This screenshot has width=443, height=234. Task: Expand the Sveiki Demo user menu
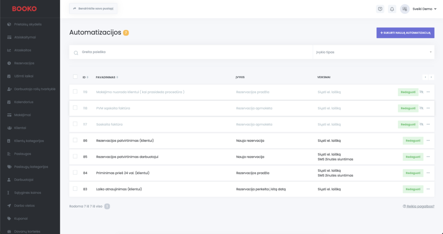424,9
